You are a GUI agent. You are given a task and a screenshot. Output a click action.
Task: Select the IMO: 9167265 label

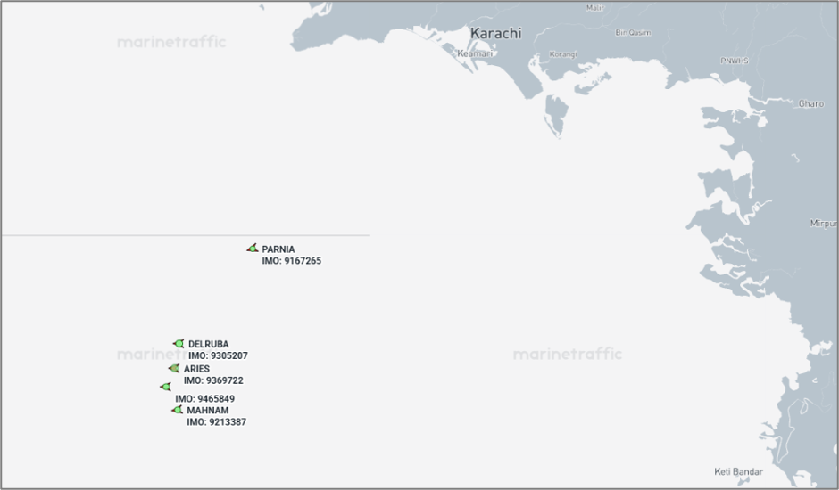(292, 261)
